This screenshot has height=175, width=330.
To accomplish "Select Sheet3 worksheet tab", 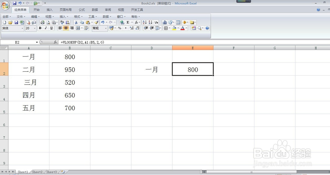I will click(x=51, y=172).
